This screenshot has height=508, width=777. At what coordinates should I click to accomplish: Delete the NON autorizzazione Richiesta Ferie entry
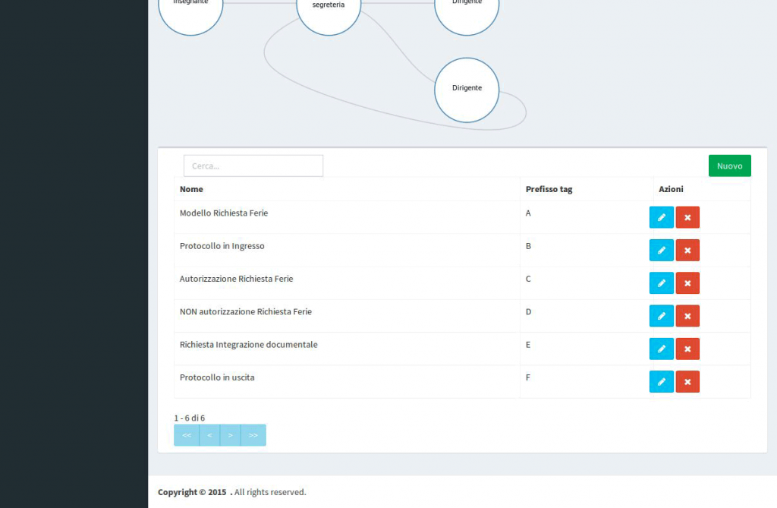[x=687, y=315]
